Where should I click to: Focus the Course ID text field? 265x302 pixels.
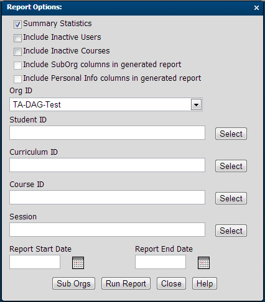pos(107,198)
